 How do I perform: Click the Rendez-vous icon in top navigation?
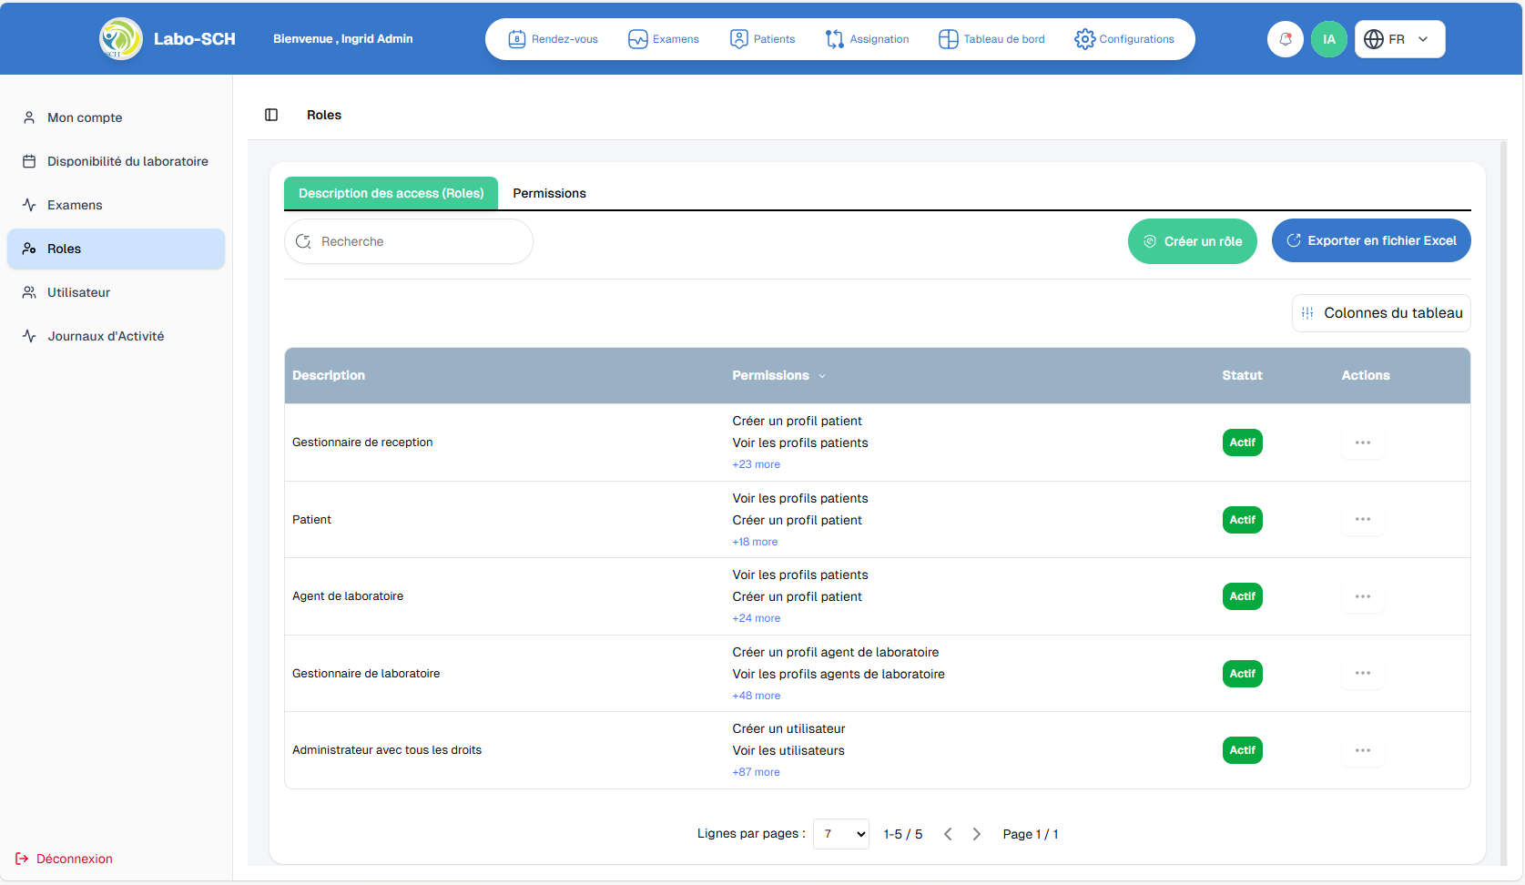click(517, 38)
